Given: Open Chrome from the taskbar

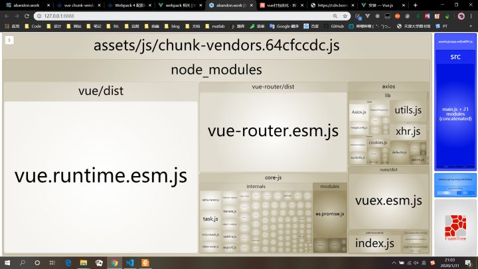Looking at the screenshot, I should (115, 262).
